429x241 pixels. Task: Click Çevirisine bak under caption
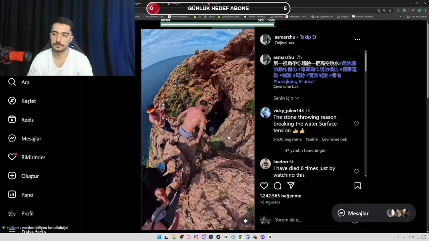point(286,86)
